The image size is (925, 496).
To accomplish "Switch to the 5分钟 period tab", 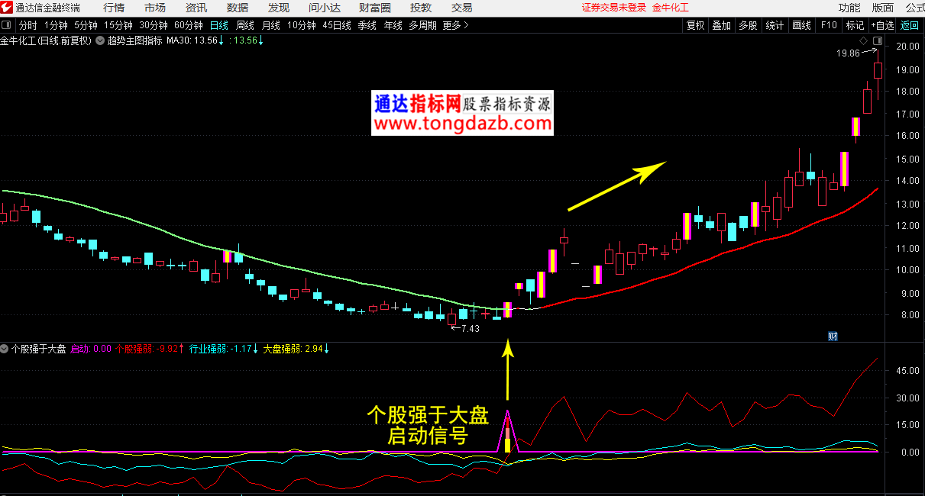I will pyautogui.click(x=86, y=25).
